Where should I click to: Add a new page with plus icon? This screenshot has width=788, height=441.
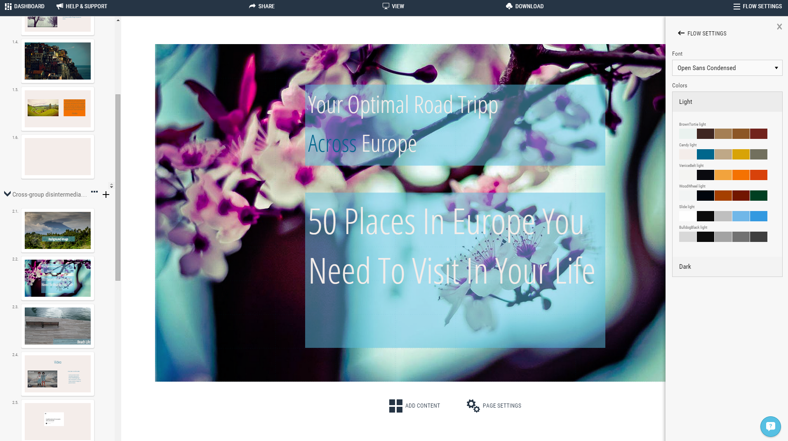pyautogui.click(x=106, y=195)
